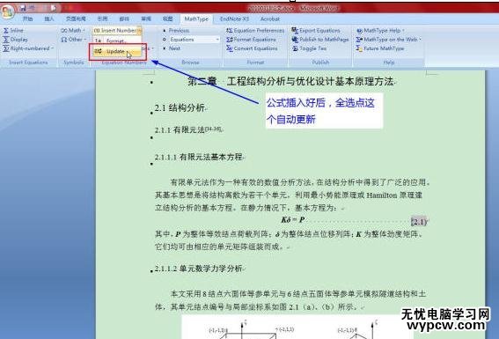Click heading 2.1.1.1 有限元法基本方程
499x339 pixels.
199,157
